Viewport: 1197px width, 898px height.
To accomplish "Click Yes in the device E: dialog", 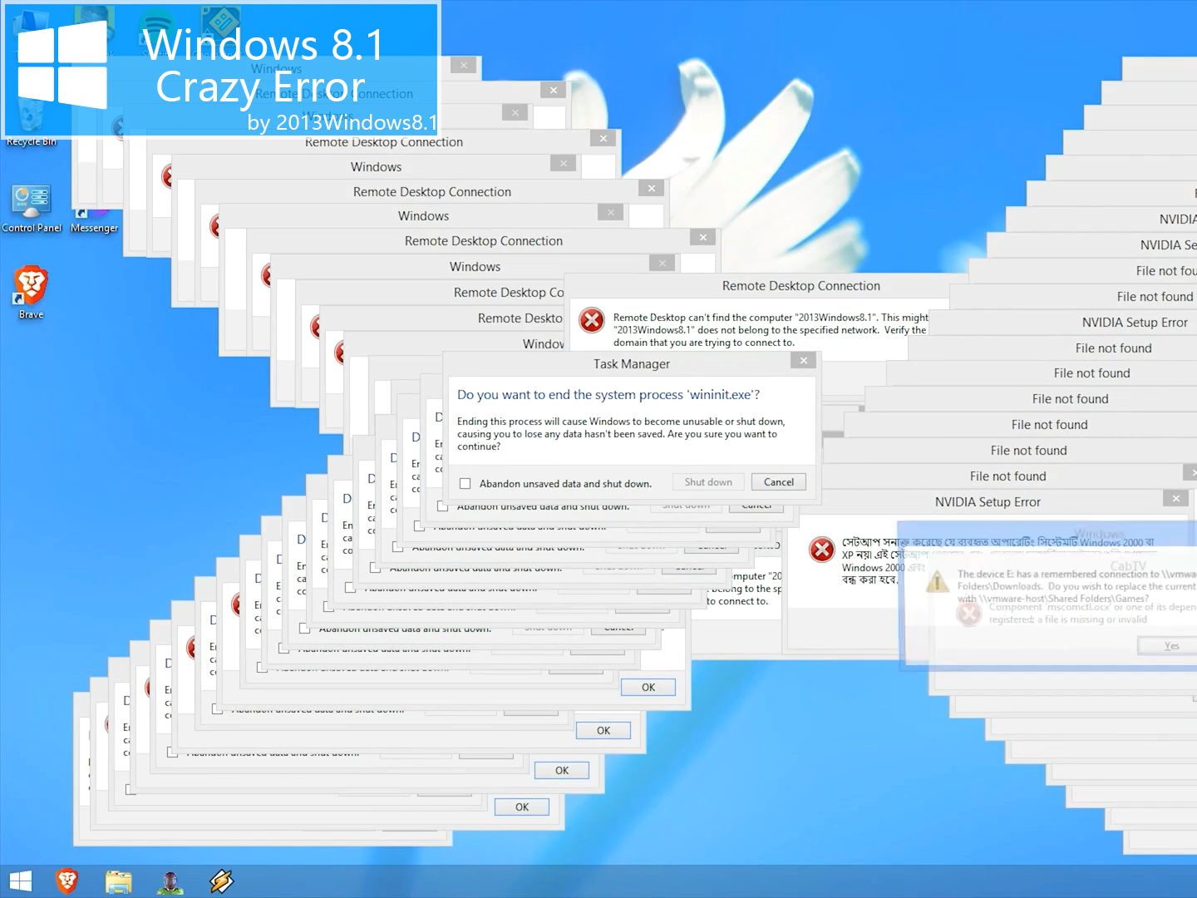I will (1171, 646).
